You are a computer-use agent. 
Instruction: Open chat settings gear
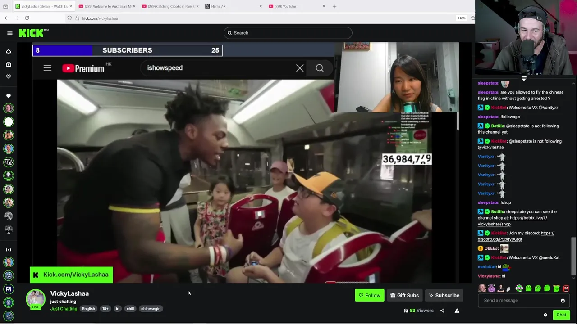click(545, 315)
